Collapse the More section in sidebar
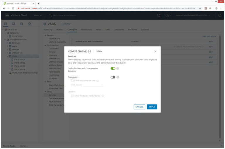This screenshot has height=149, width=225. point(45,82)
